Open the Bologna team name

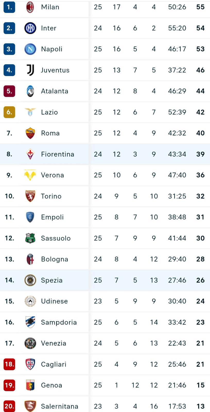point(55,259)
